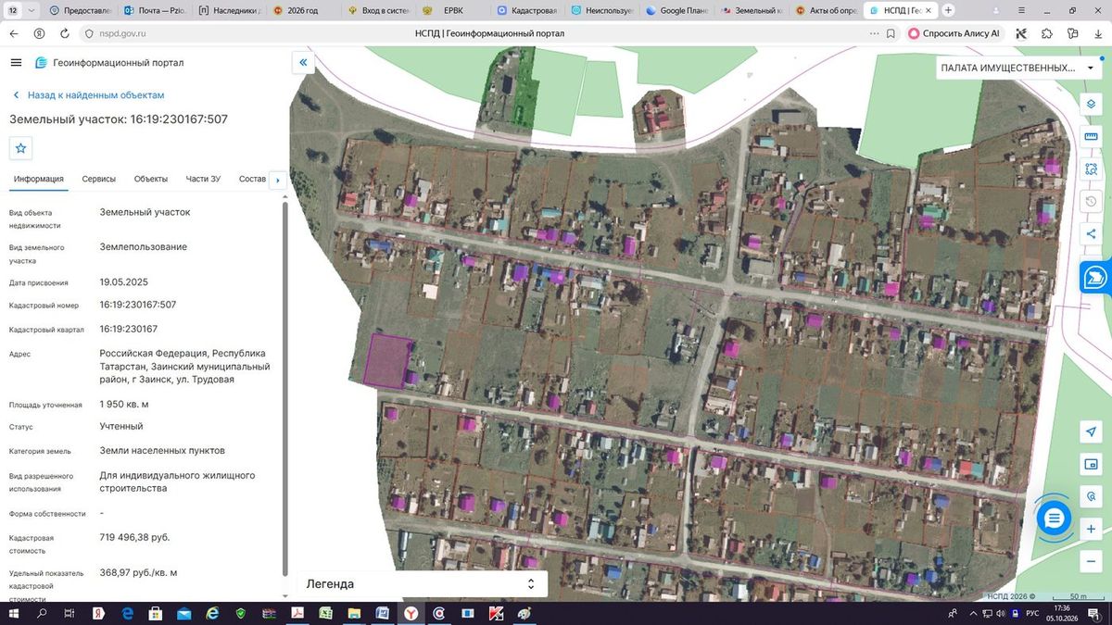
Task: Reload the browser page
Action: [64, 33]
